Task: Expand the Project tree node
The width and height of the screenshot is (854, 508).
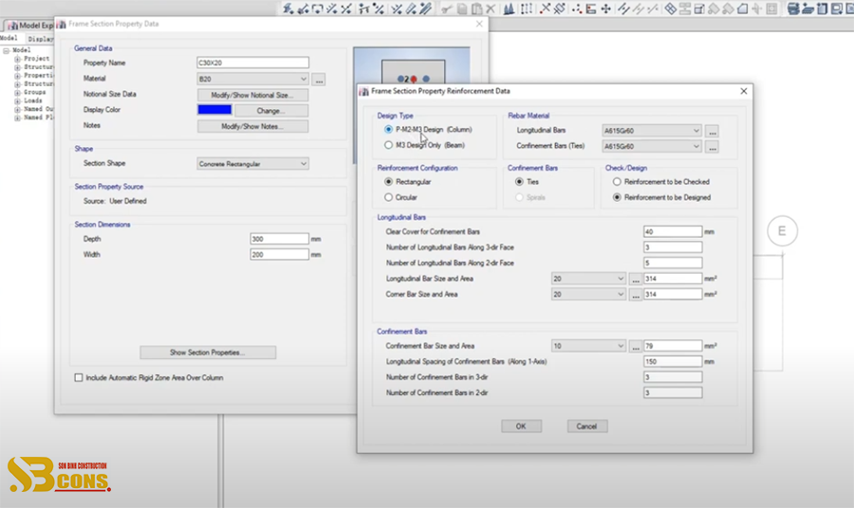Action: tap(17, 59)
